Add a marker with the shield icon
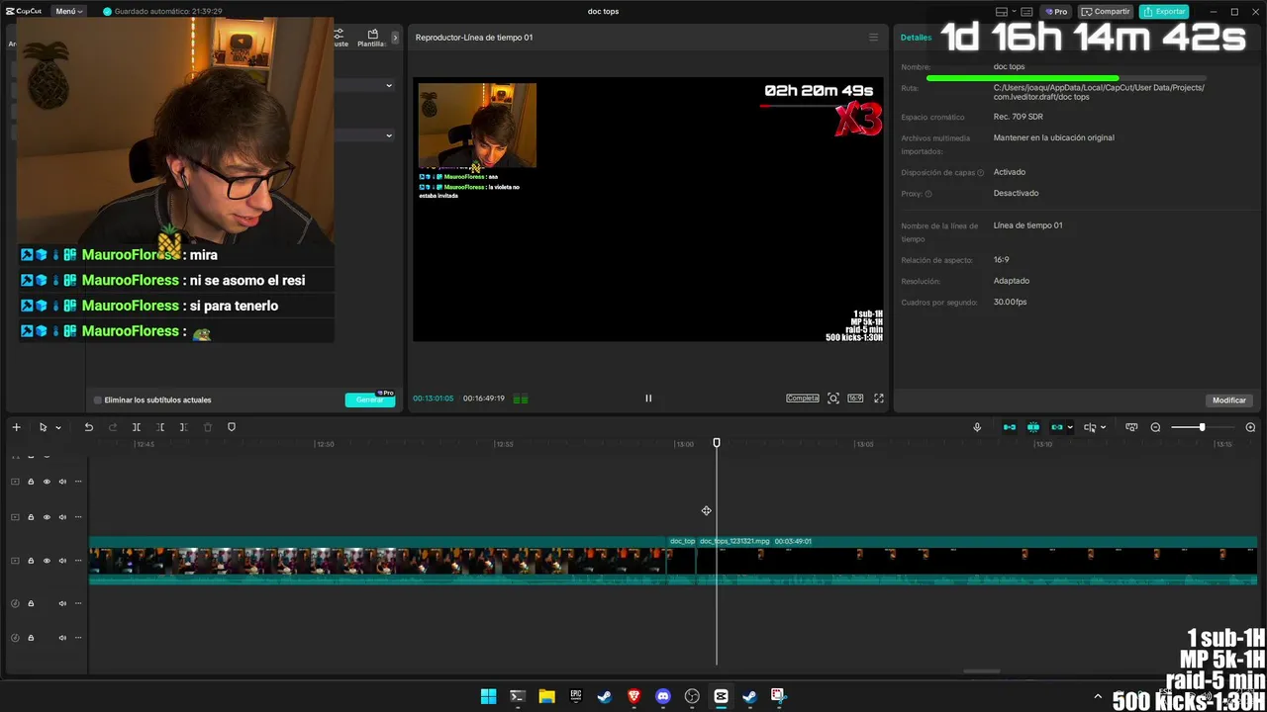Image resolution: width=1267 pixels, height=712 pixels. [232, 427]
